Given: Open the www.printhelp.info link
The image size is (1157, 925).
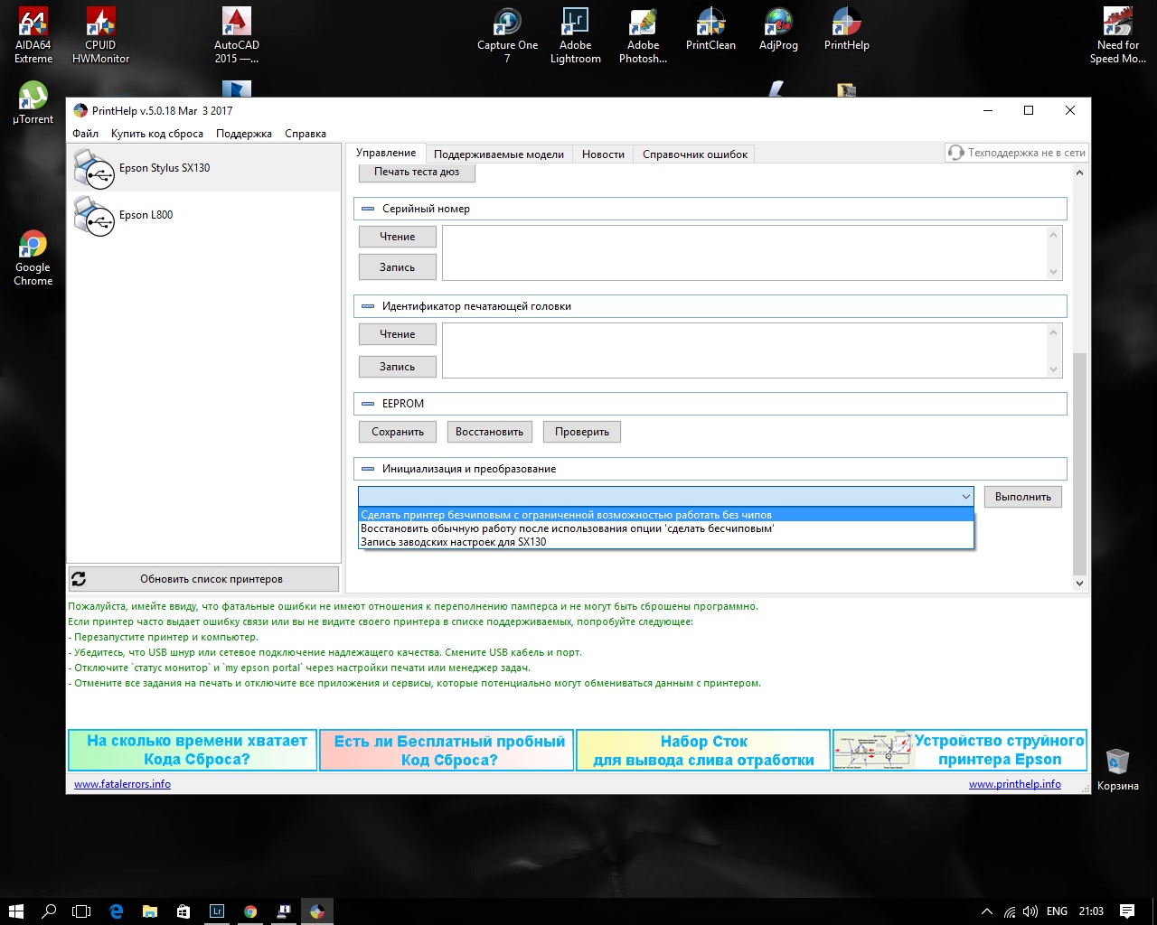Looking at the screenshot, I should tap(1015, 784).
